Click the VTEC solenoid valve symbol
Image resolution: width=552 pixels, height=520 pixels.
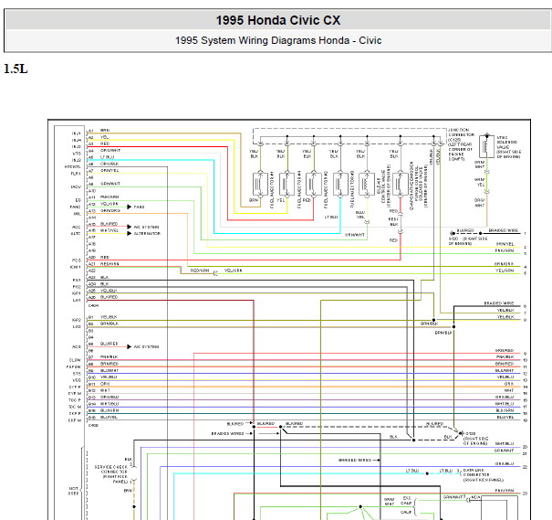487,146
